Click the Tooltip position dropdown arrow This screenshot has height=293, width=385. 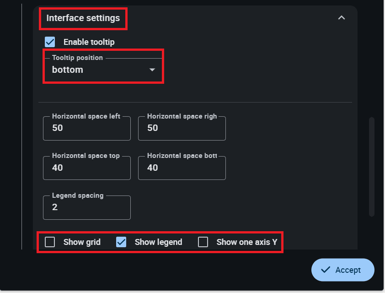[152, 70]
